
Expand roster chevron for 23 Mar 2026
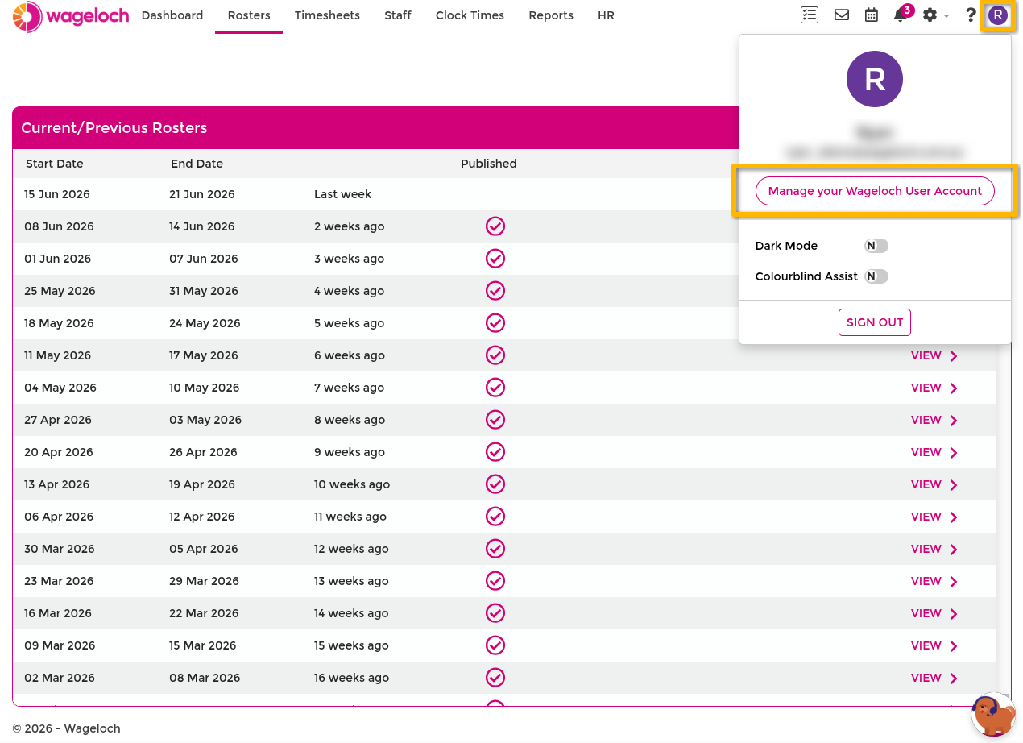954,582
